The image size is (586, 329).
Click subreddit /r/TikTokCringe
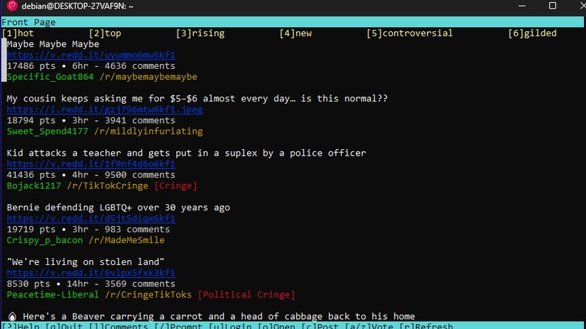click(x=107, y=185)
